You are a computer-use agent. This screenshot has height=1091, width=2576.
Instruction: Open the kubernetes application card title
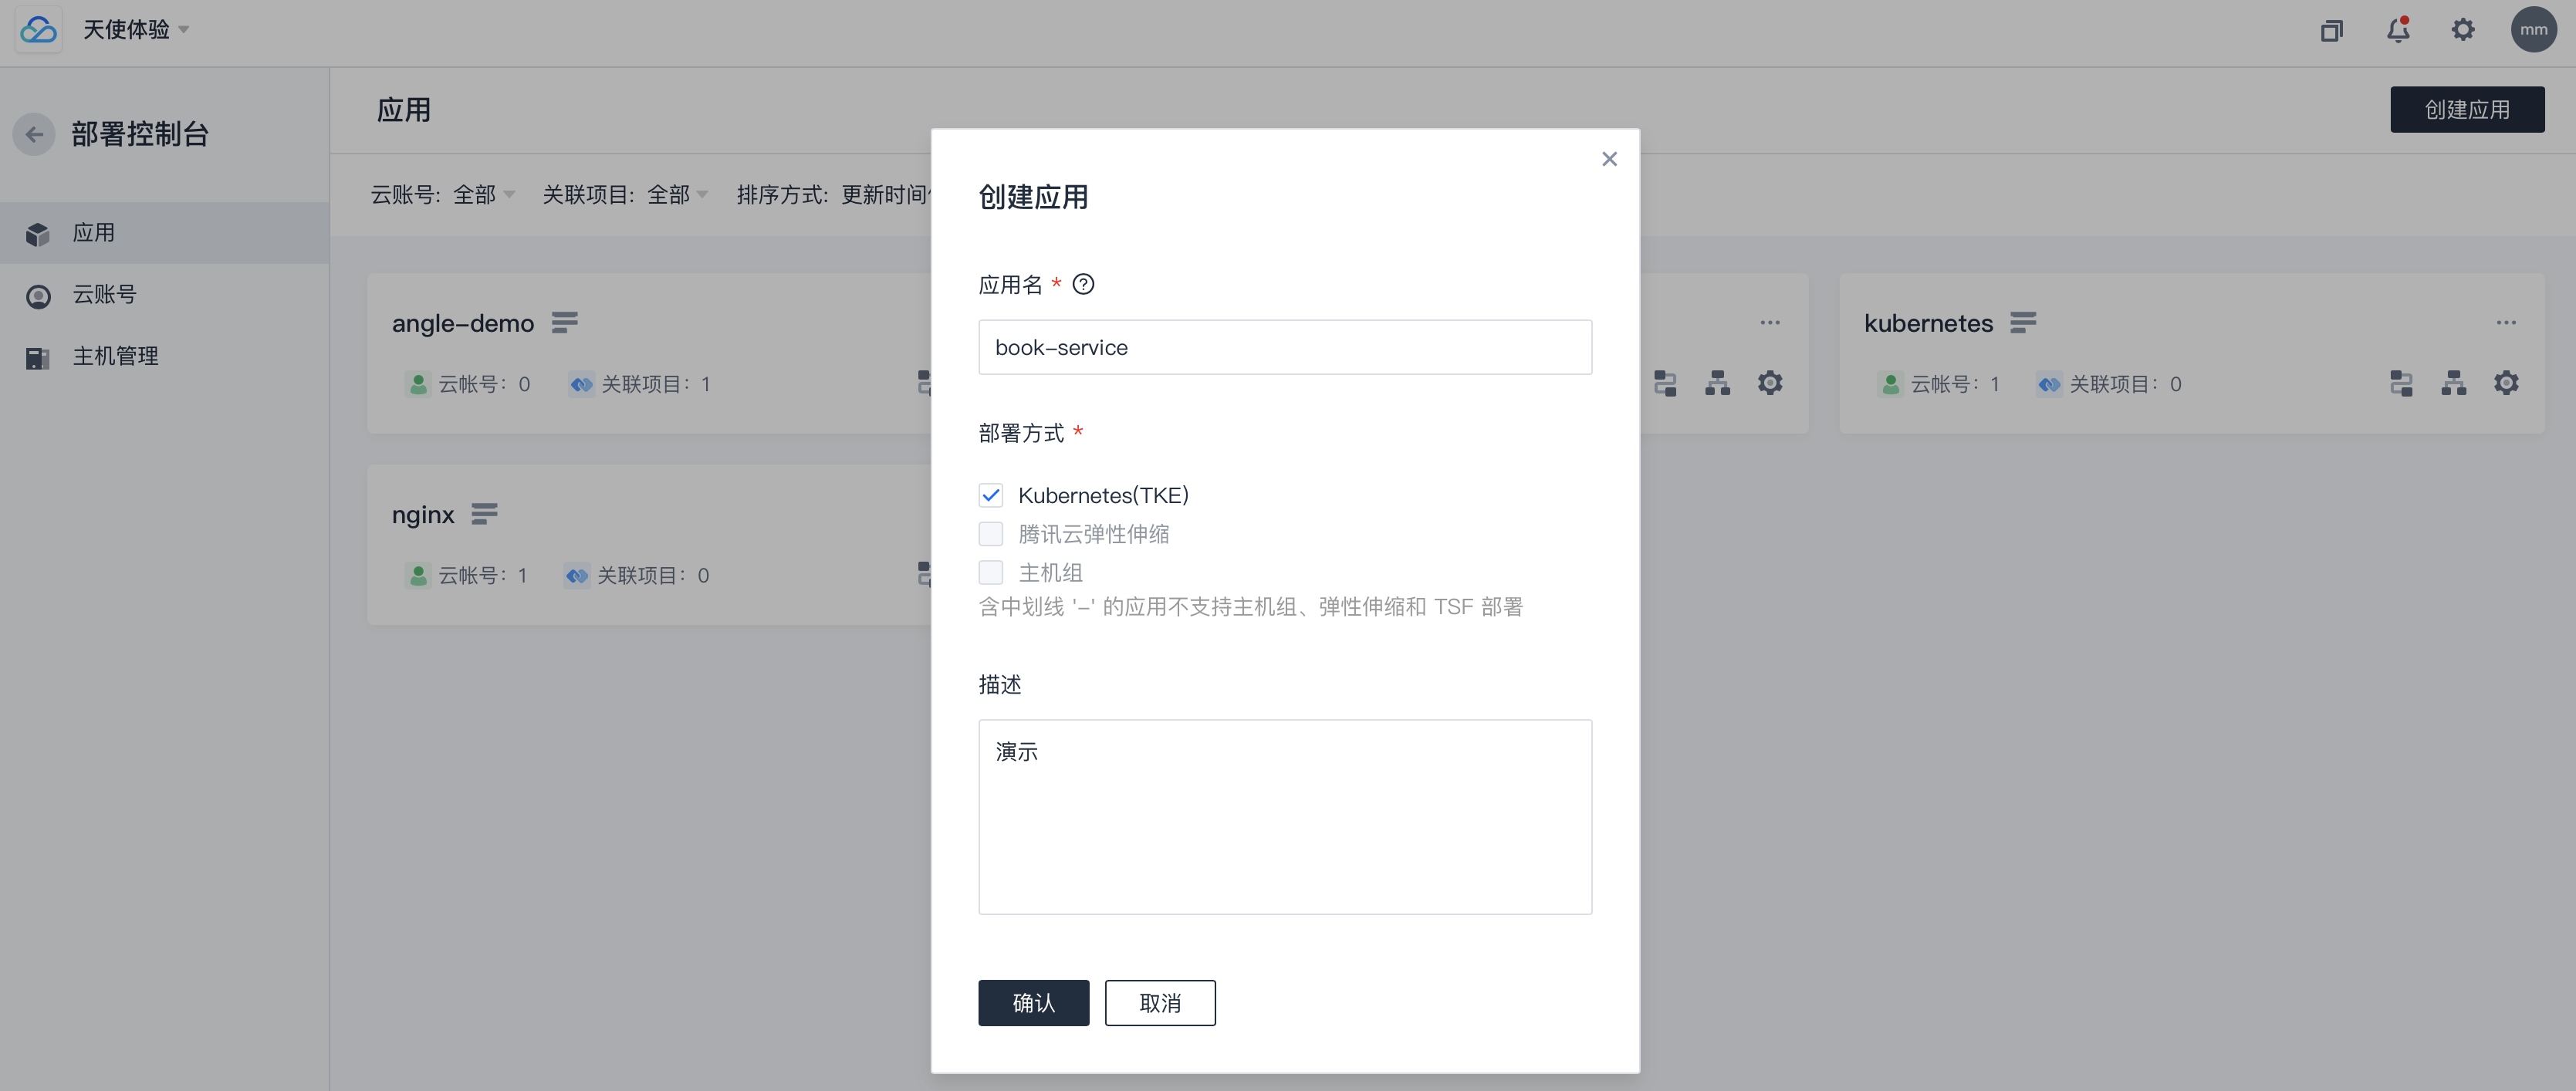[x=1928, y=323]
